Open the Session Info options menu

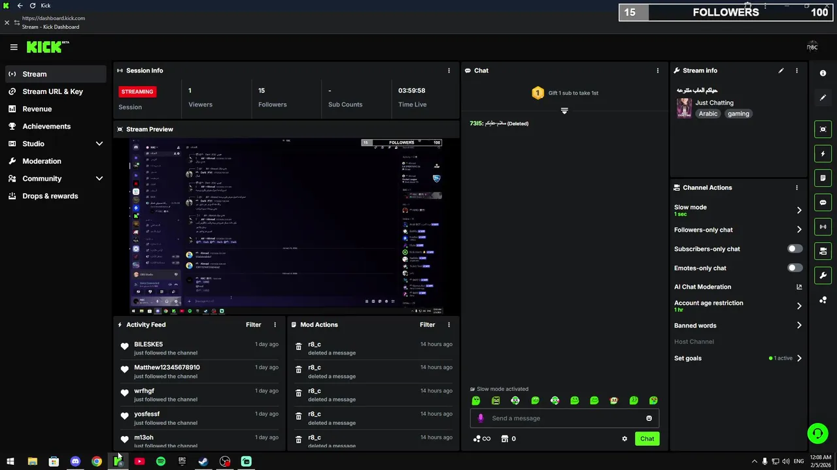[x=449, y=70]
